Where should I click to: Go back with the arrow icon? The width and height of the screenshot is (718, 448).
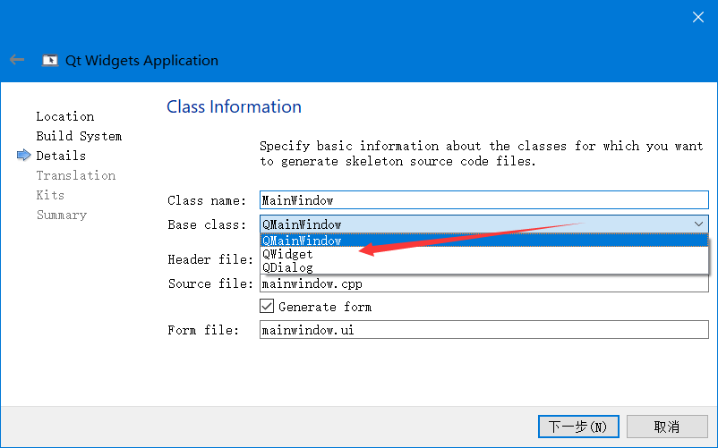click(x=17, y=59)
